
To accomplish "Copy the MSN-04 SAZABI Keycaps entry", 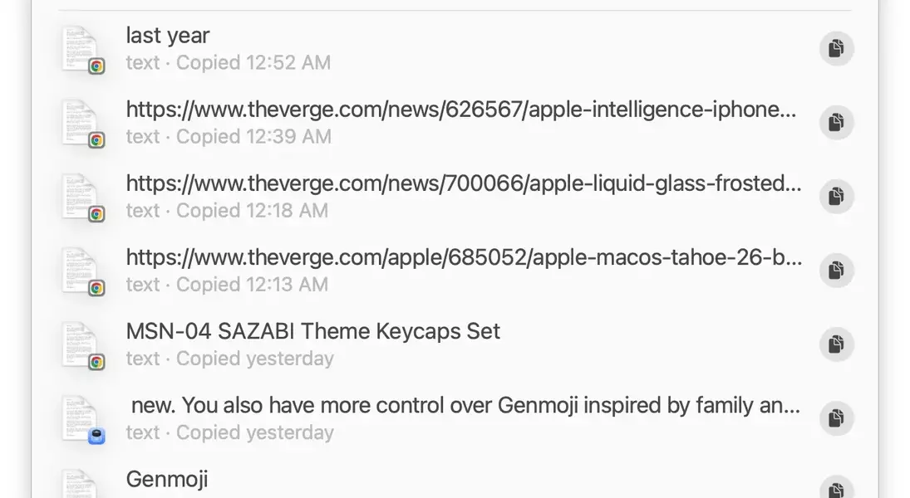I will [836, 344].
